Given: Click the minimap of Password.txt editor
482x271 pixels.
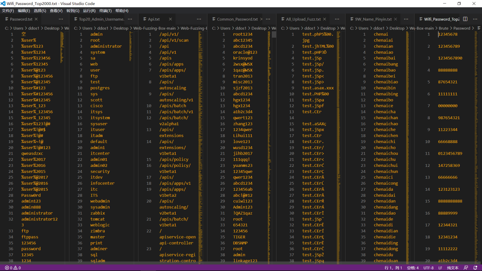Looking at the screenshot, I should (62, 94).
